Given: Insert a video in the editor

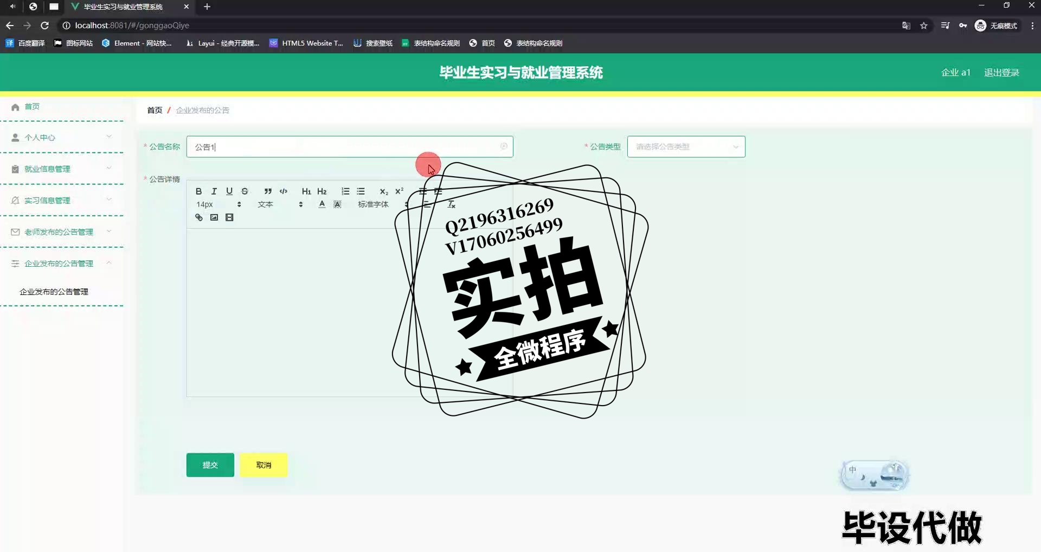Looking at the screenshot, I should click(x=229, y=217).
